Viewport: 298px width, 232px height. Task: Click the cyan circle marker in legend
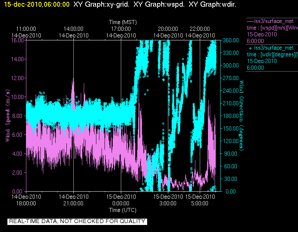click(x=250, y=48)
